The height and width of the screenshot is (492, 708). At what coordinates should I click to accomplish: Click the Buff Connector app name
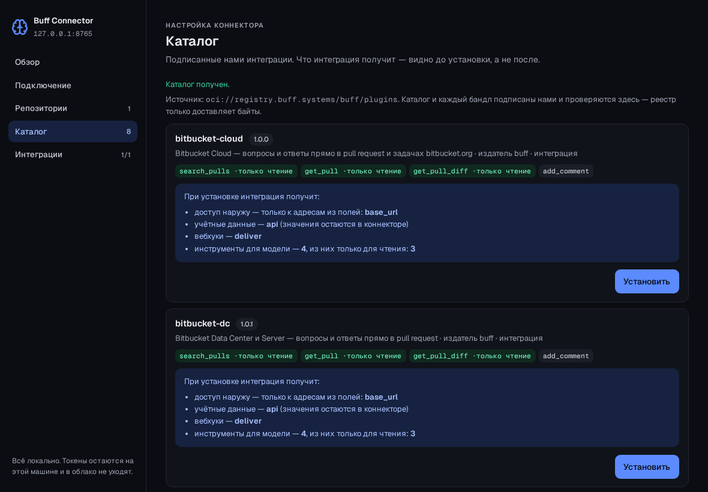pyautogui.click(x=63, y=21)
